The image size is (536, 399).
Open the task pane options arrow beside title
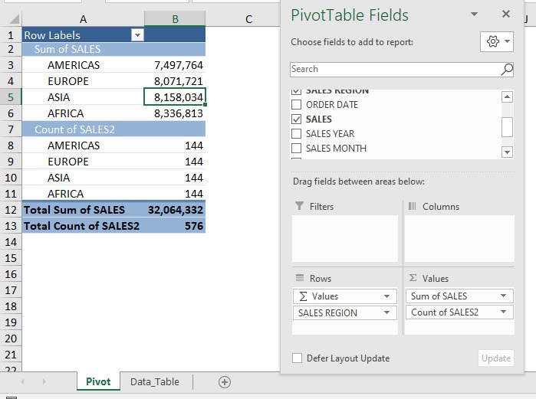coord(474,15)
